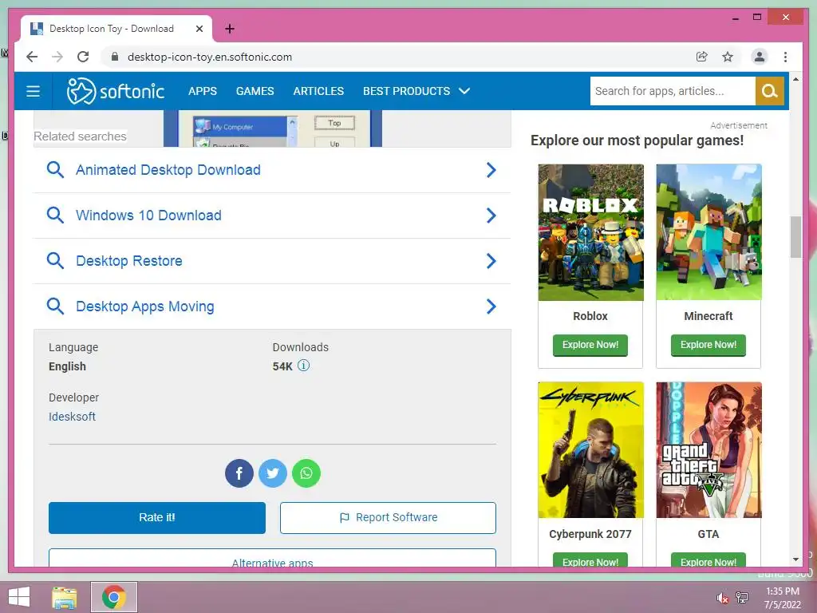Screen dimensions: 817x613
Task: Go back with browser back arrow
Action: coord(32,57)
